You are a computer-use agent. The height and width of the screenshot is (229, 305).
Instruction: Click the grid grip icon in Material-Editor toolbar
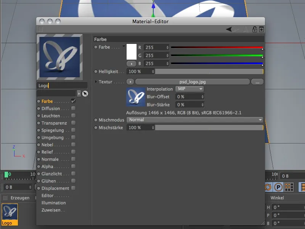[x=40, y=29]
